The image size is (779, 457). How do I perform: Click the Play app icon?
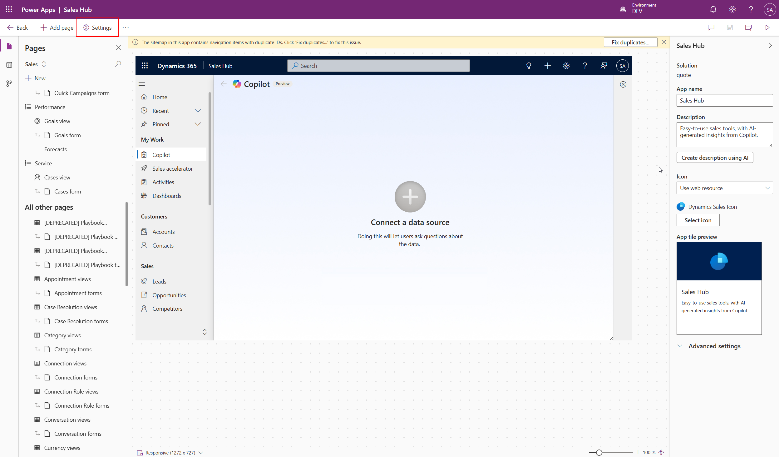coord(767,28)
